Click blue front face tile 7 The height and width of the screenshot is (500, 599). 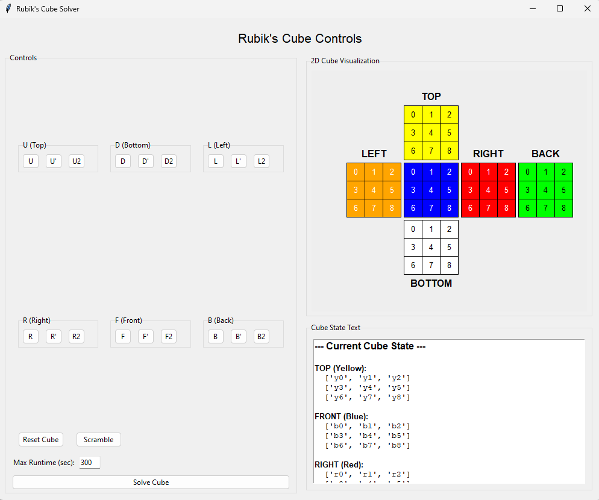tap(431, 208)
